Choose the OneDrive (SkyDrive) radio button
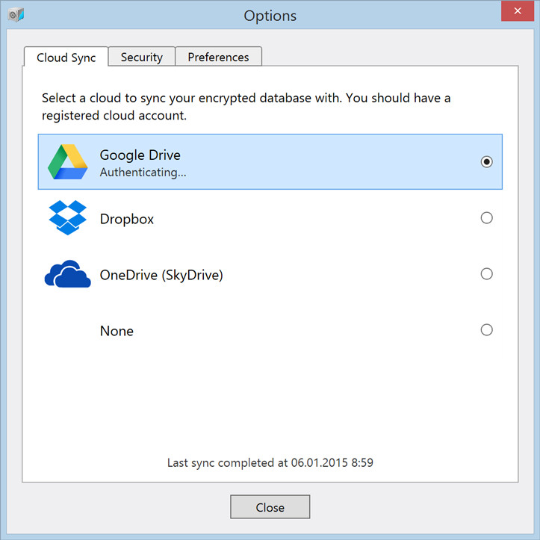 coord(486,274)
